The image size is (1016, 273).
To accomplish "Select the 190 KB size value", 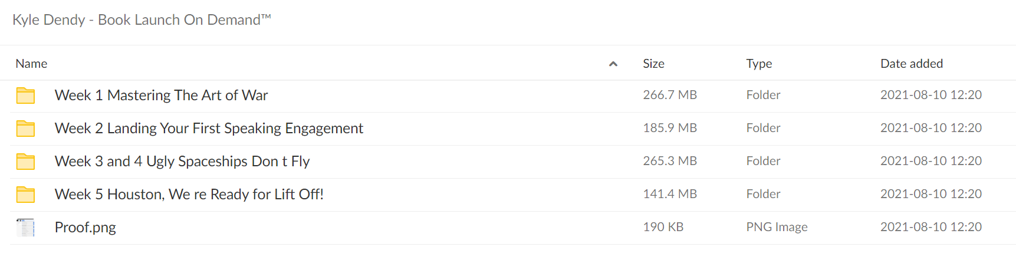I will tap(663, 227).
